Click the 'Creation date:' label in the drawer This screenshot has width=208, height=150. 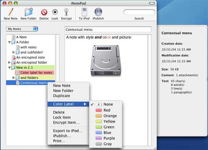[172, 44]
